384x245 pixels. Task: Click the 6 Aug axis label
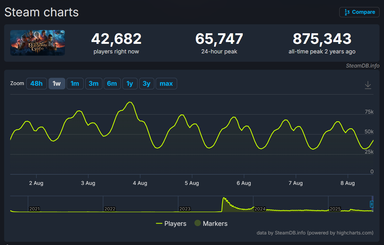pyautogui.click(x=244, y=183)
